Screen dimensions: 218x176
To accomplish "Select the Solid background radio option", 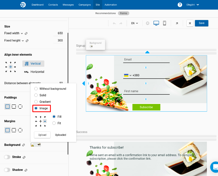I will click(x=36, y=95).
